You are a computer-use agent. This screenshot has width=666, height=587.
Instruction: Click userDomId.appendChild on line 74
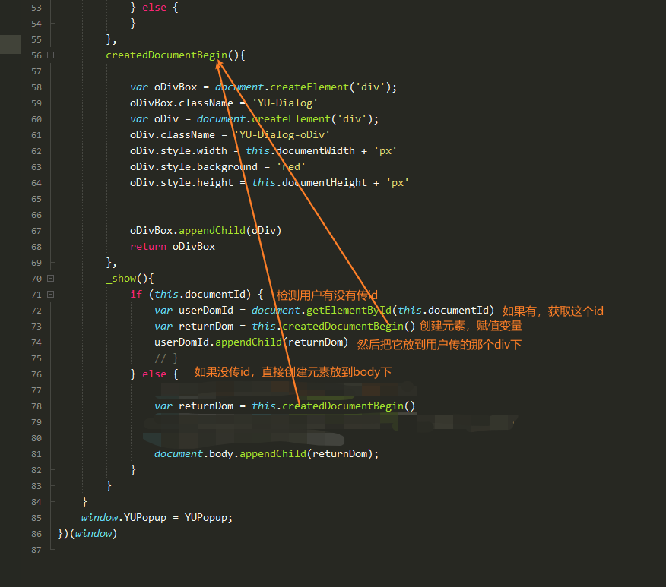click(x=218, y=342)
